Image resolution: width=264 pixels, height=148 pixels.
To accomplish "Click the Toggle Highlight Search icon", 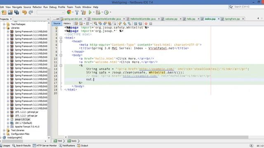I will pyautogui.click(x=109, y=23).
